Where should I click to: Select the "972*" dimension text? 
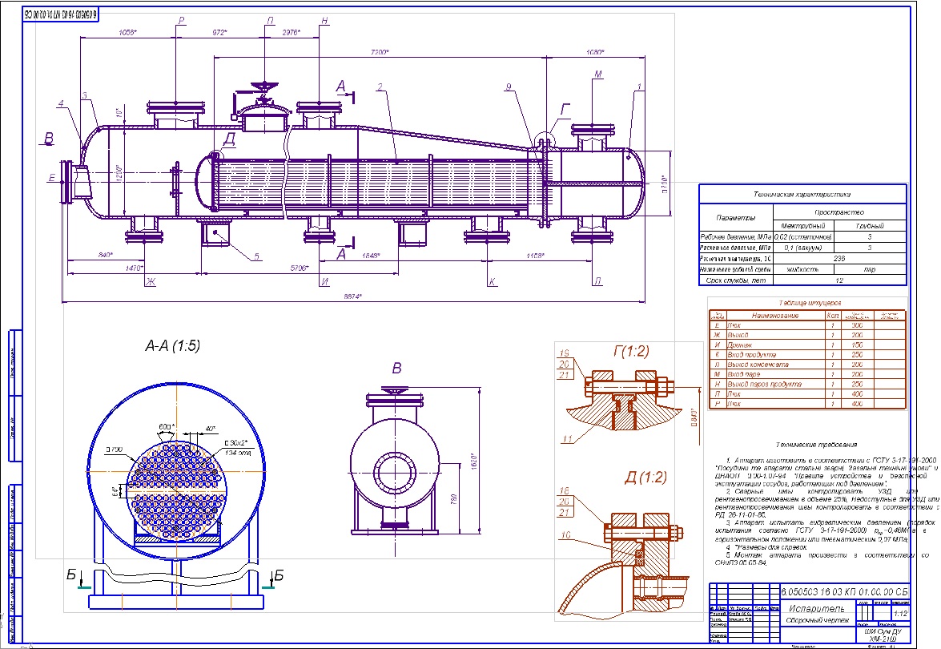click(x=220, y=32)
